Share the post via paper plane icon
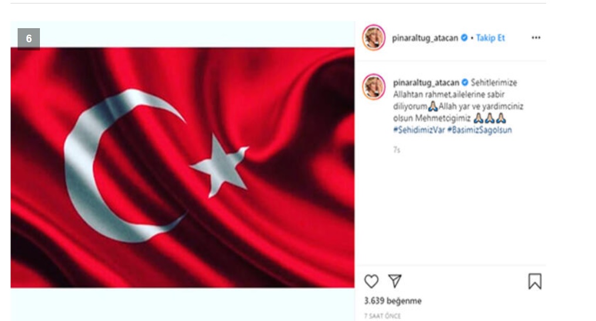Screen dimensions: 596x321 [395, 281]
